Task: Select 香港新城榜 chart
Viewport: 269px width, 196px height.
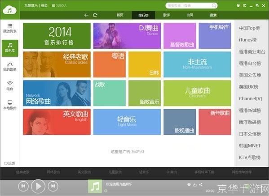Action: coord(250,111)
